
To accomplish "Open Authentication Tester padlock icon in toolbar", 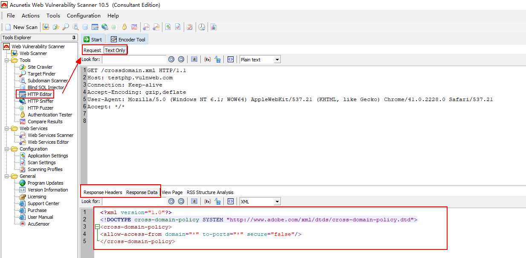I will [x=124, y=27].
